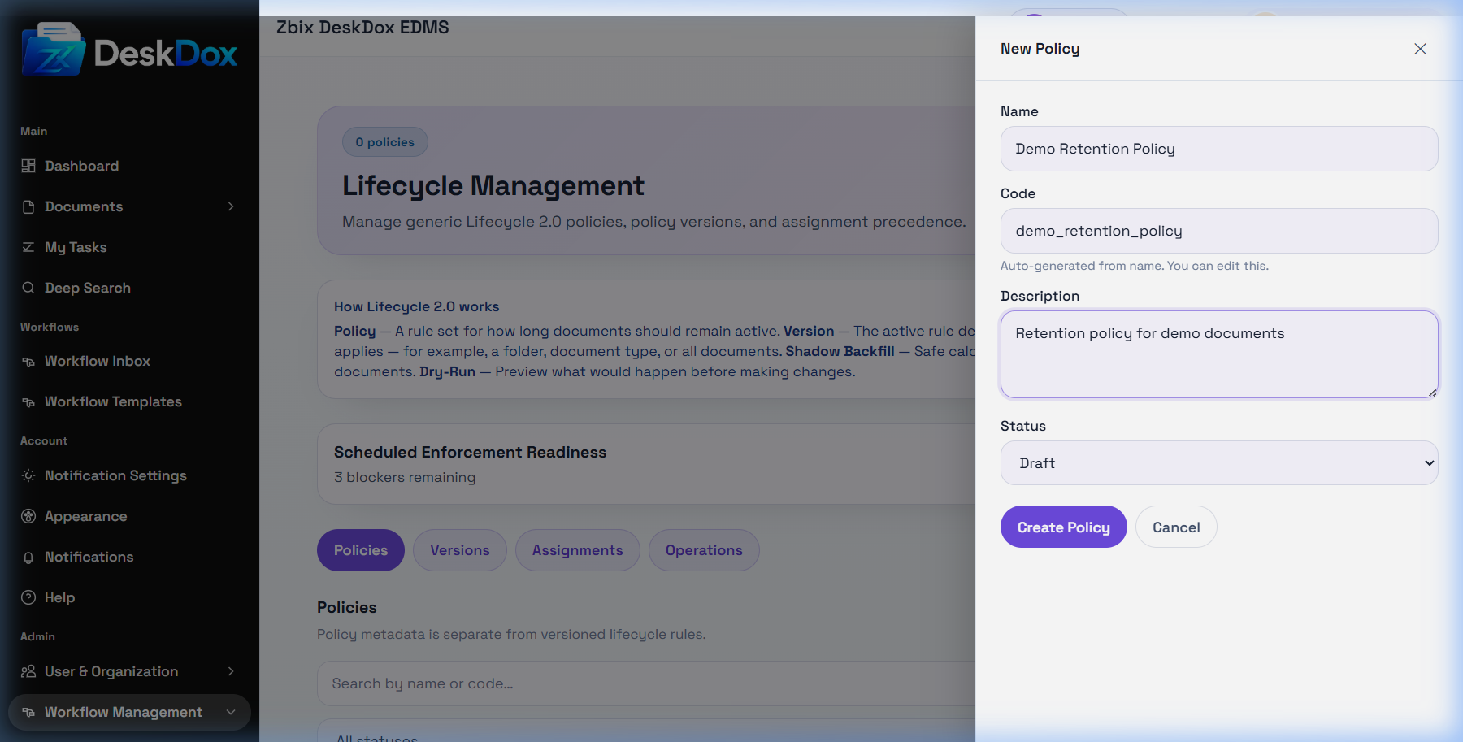Click the Deep Search magnifier icon
Screen dimensions: 1463x742
28,288
